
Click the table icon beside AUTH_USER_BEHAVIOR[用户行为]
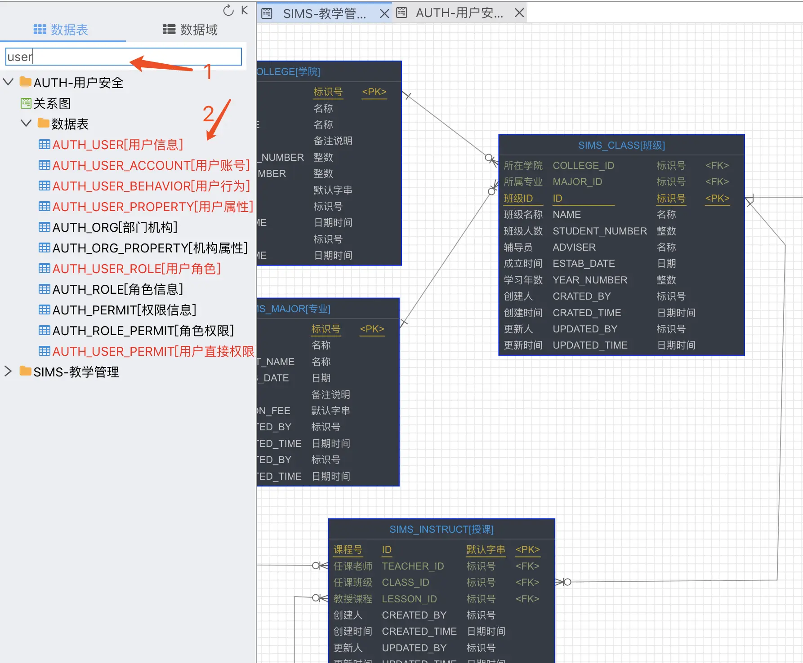click(x=45, y=186)
